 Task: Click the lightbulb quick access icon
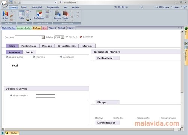(x=15, y=2)
